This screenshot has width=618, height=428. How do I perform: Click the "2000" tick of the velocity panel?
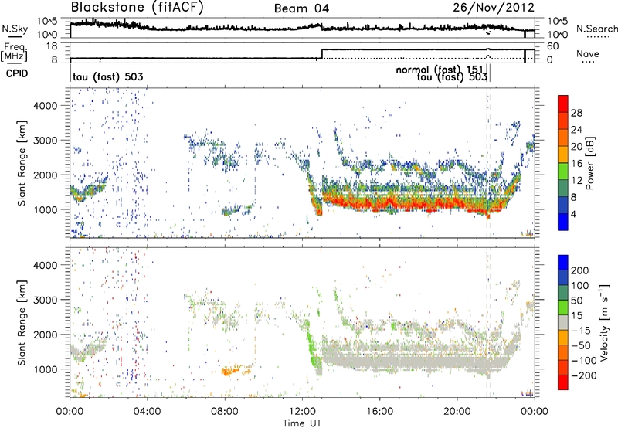(45, 335)
